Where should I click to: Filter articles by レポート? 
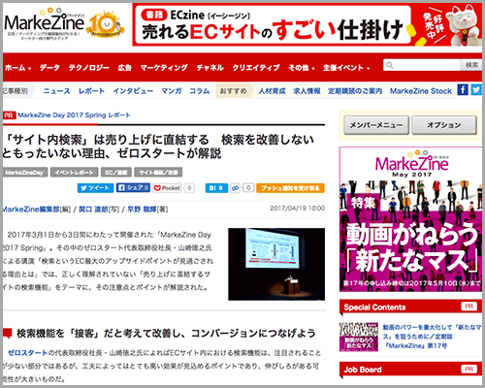click(91, 91)
